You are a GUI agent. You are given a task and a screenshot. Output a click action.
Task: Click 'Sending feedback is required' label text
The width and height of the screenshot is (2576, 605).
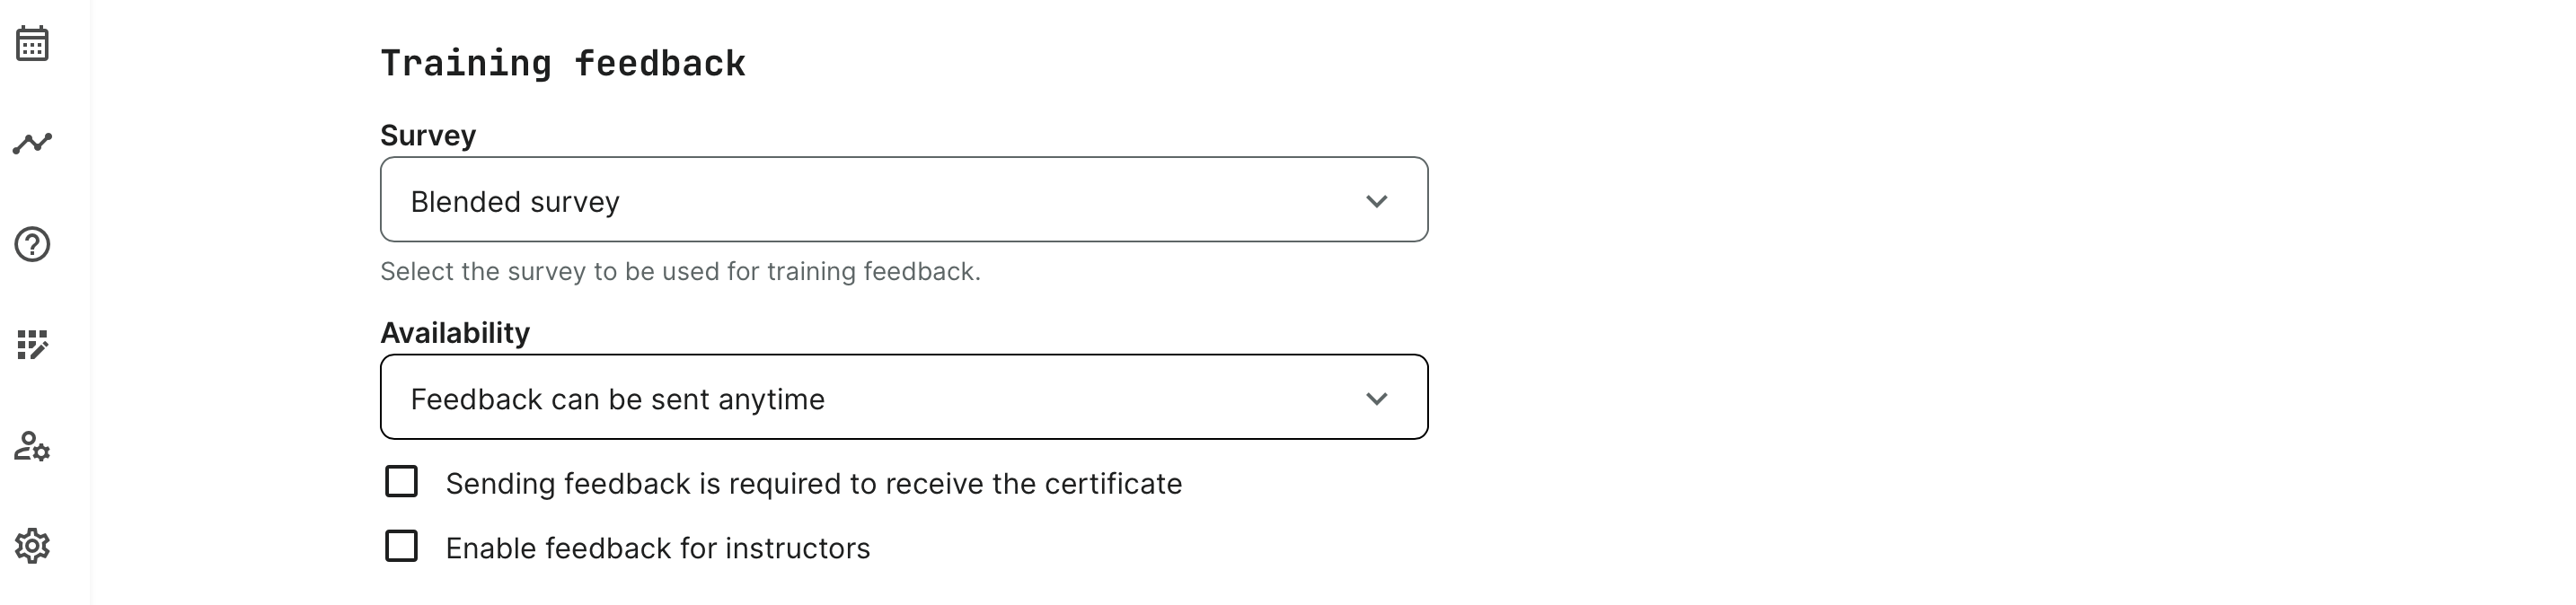(x=813, y=484)
